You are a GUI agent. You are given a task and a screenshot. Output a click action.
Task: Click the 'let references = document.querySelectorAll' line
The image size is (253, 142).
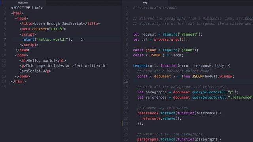pos(195,97)
